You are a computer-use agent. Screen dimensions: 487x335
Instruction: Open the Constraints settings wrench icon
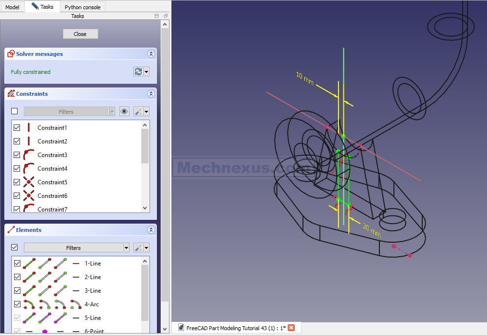[x=138, y=111]
